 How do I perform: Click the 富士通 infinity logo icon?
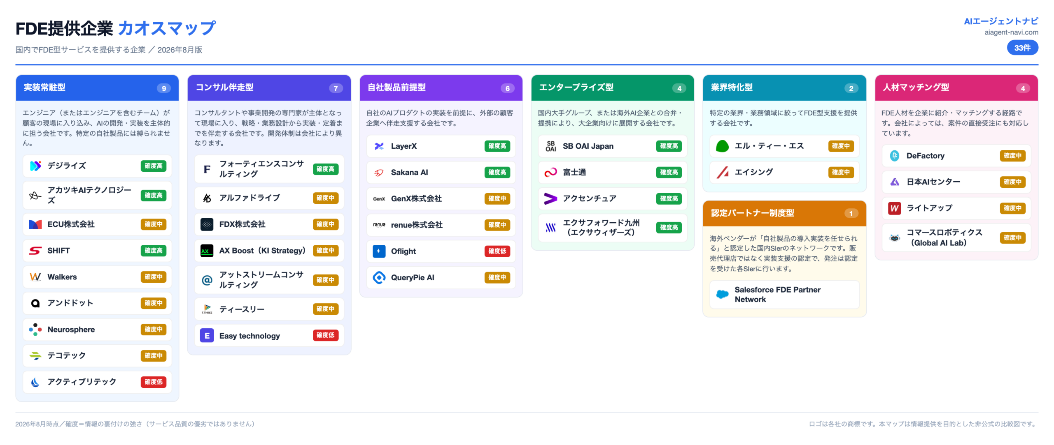pyautogui.click(x=551, y=173)
